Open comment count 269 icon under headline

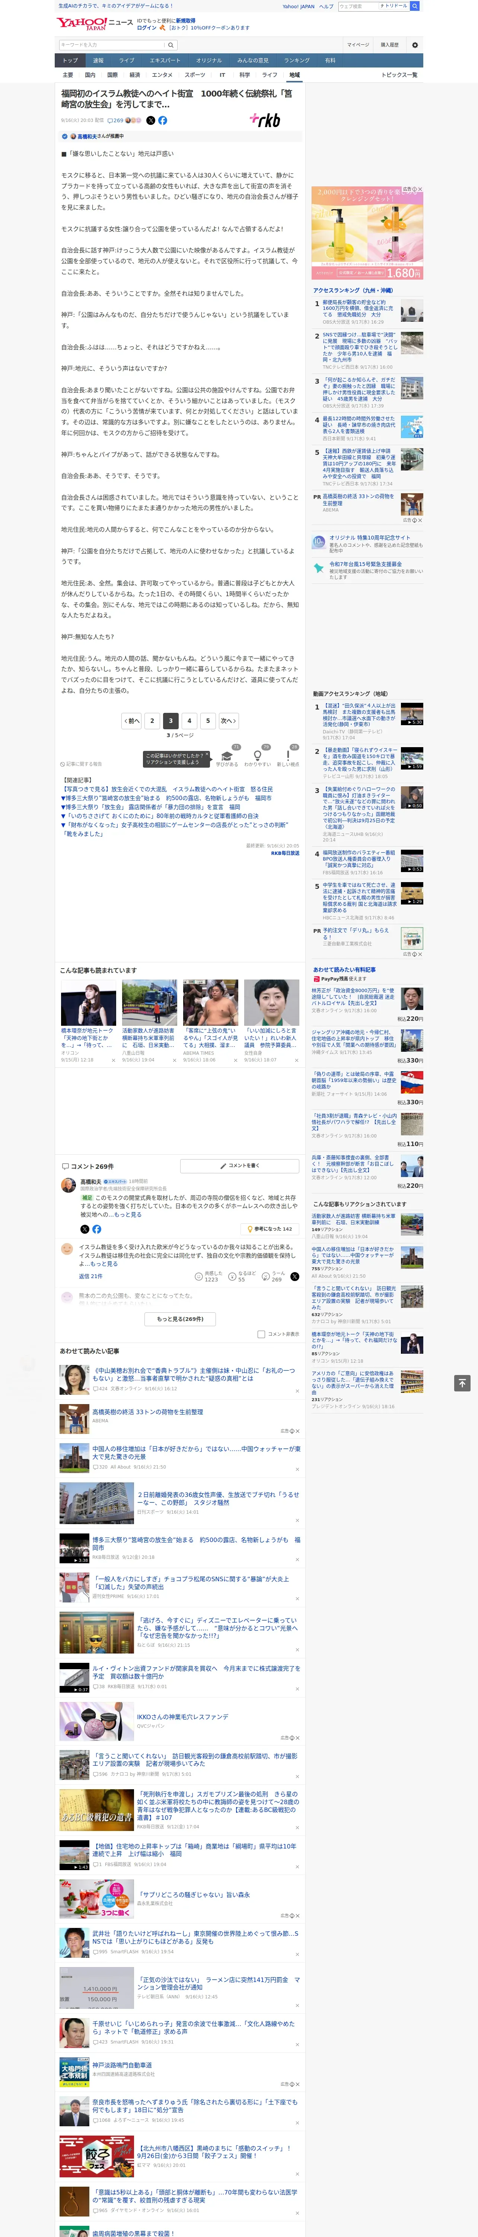(115, 121)
